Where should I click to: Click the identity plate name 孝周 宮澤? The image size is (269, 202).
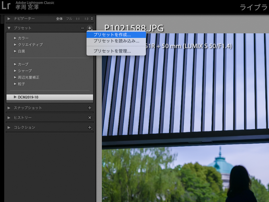click(x=27, y=7)
